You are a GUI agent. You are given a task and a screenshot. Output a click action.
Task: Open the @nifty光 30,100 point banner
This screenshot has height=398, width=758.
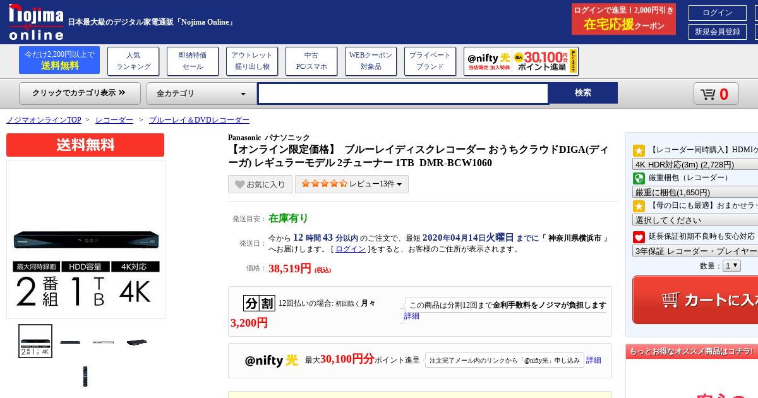521,61
